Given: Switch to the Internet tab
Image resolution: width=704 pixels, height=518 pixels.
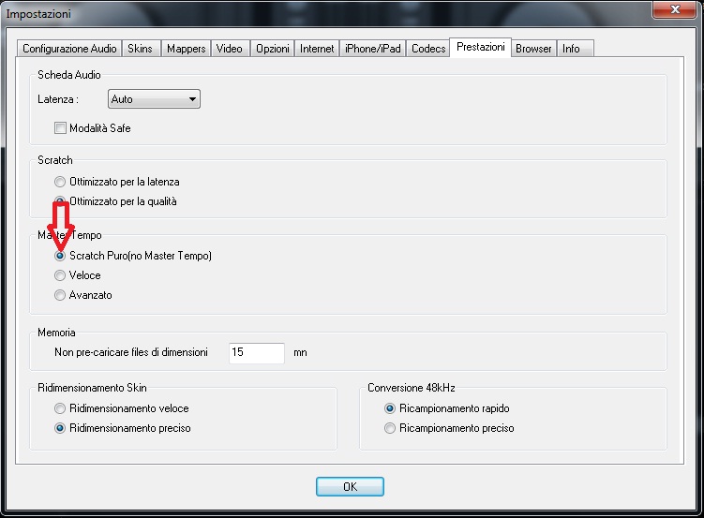Looking at the screenshot, I should 317,49.
